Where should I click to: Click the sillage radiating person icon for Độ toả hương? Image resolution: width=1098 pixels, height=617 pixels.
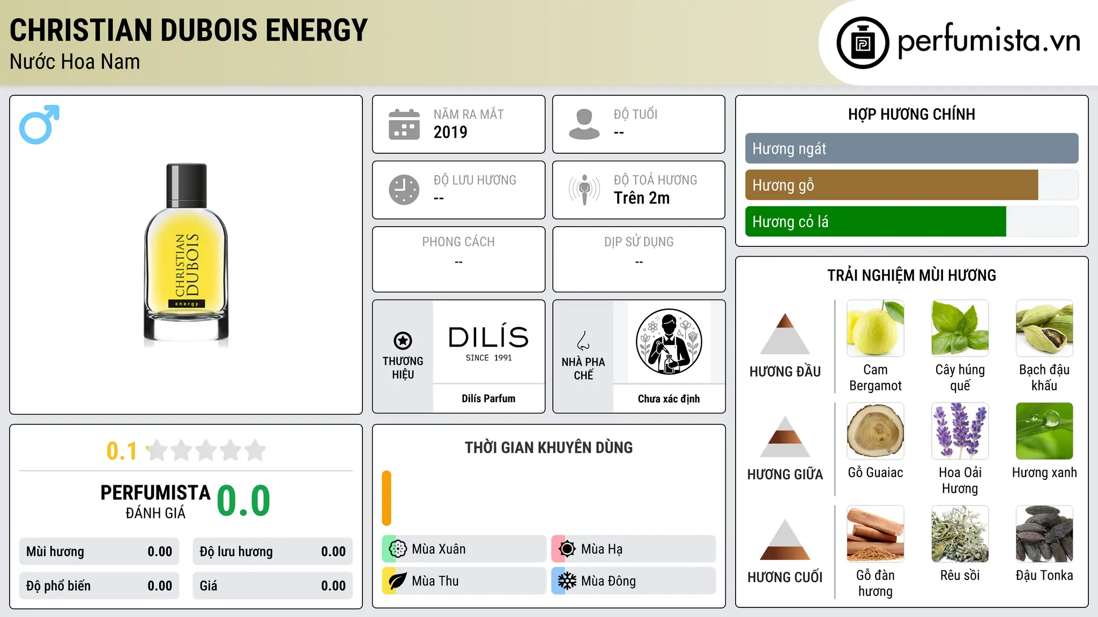pos(584,190)
